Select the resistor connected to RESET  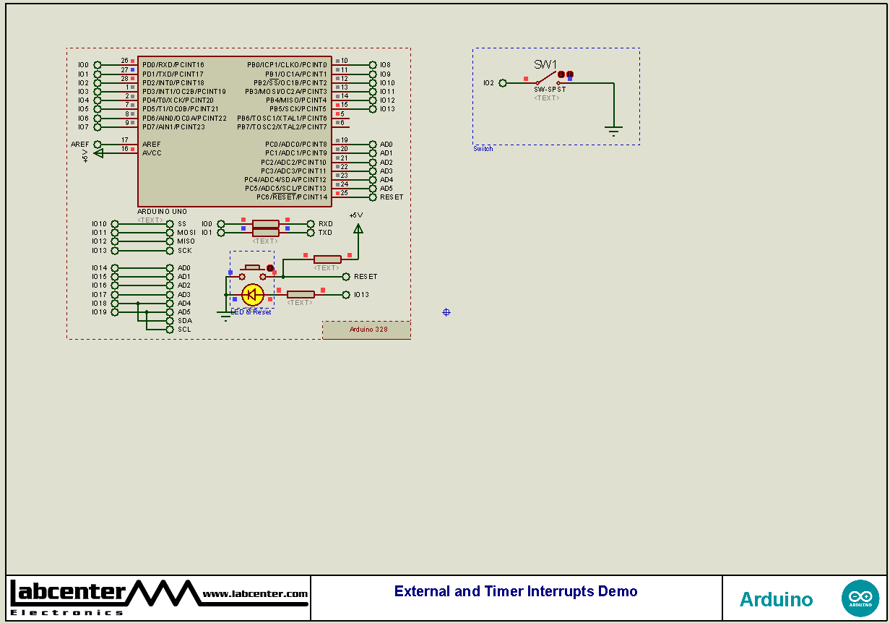click(x=327, y=258)
